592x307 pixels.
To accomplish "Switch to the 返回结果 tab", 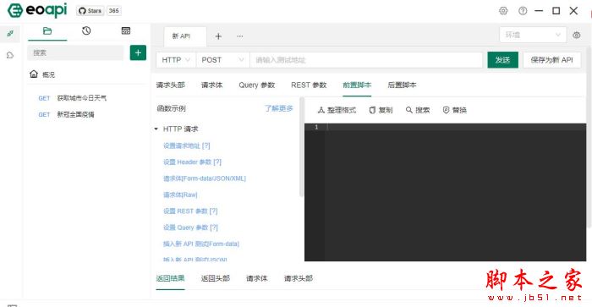I will [170, 278].
